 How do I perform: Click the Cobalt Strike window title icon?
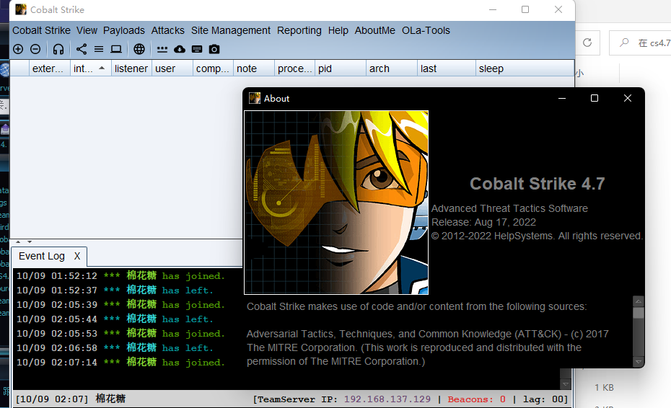(x=21, y=9)
